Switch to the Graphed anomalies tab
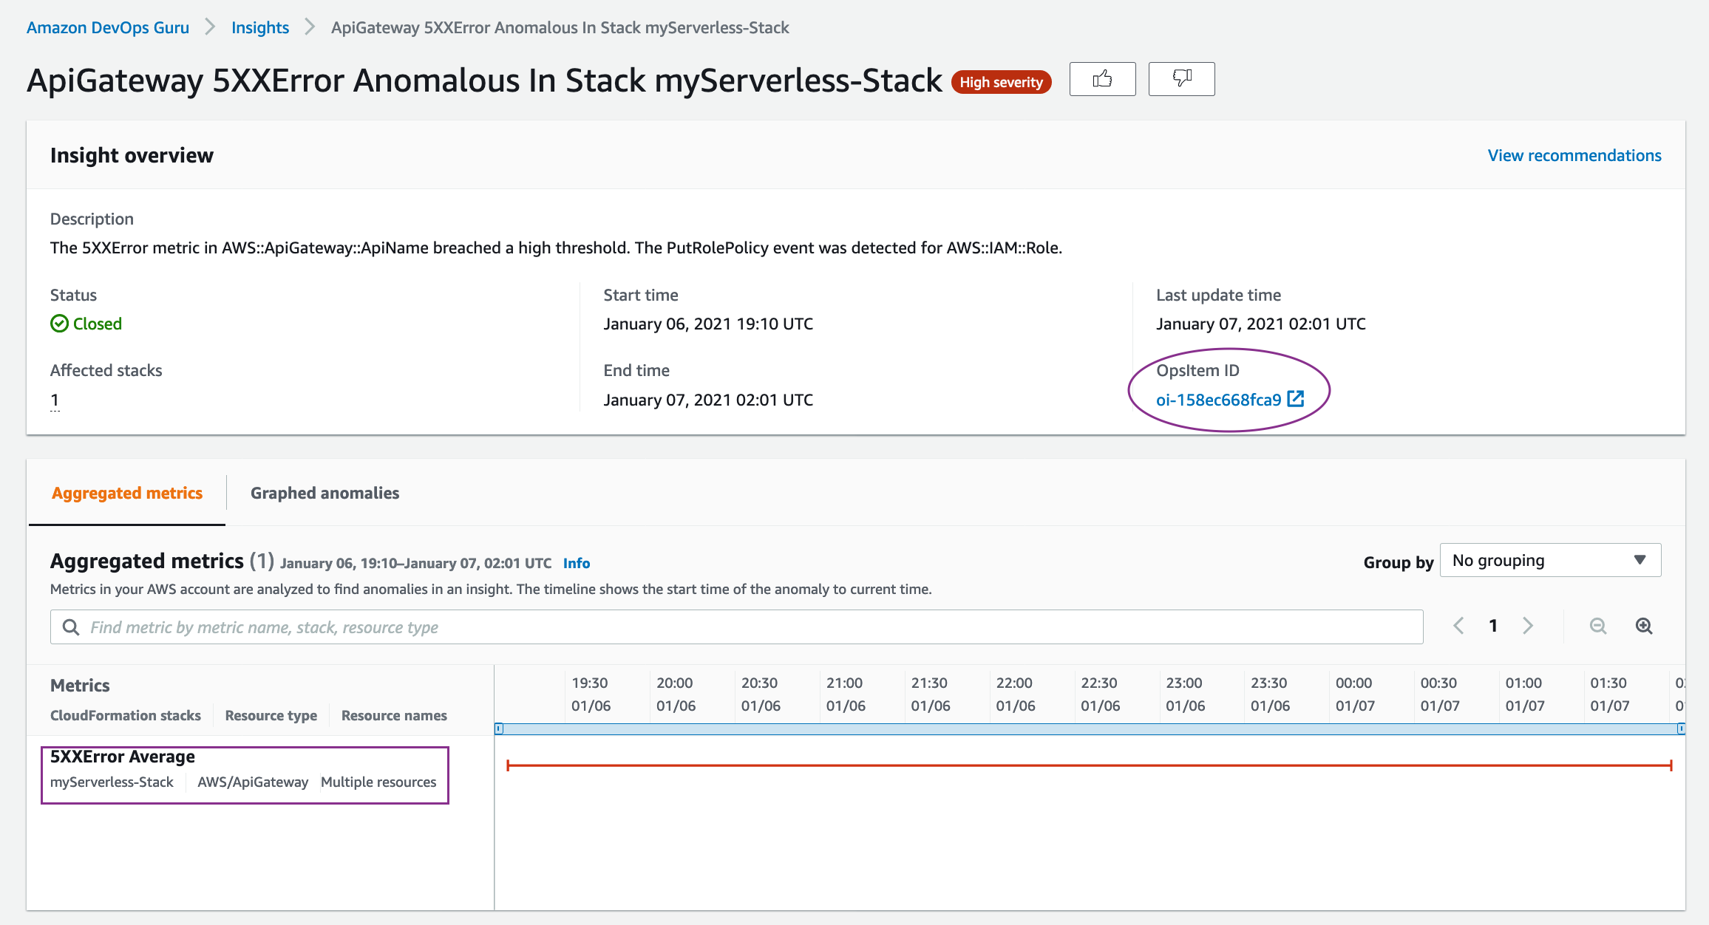1709x925 pixels. tap(325, 493)
